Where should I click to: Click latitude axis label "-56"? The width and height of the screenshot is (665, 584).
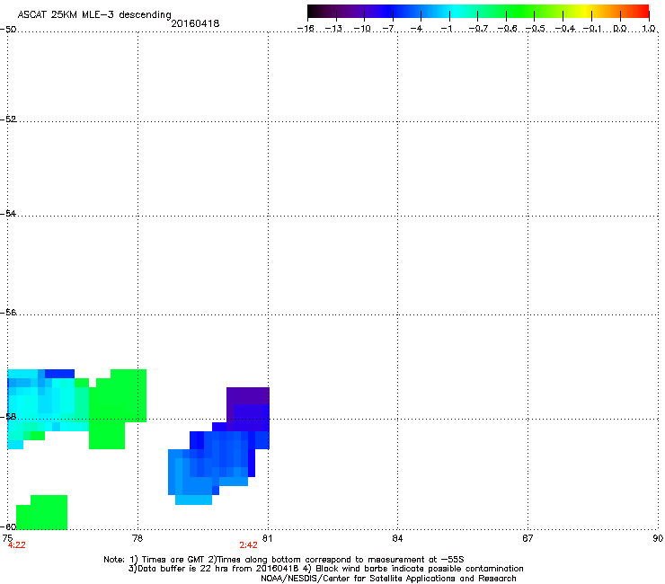pyautogui.click(x=8, y=313)
